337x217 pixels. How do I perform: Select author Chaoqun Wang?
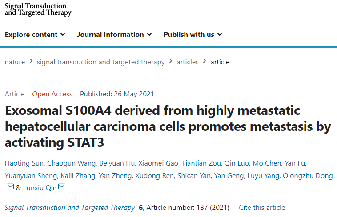click(71, 163)
